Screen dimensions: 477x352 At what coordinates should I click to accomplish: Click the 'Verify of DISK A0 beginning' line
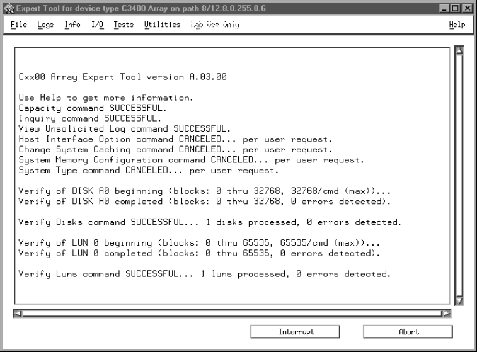coord(204,191)
